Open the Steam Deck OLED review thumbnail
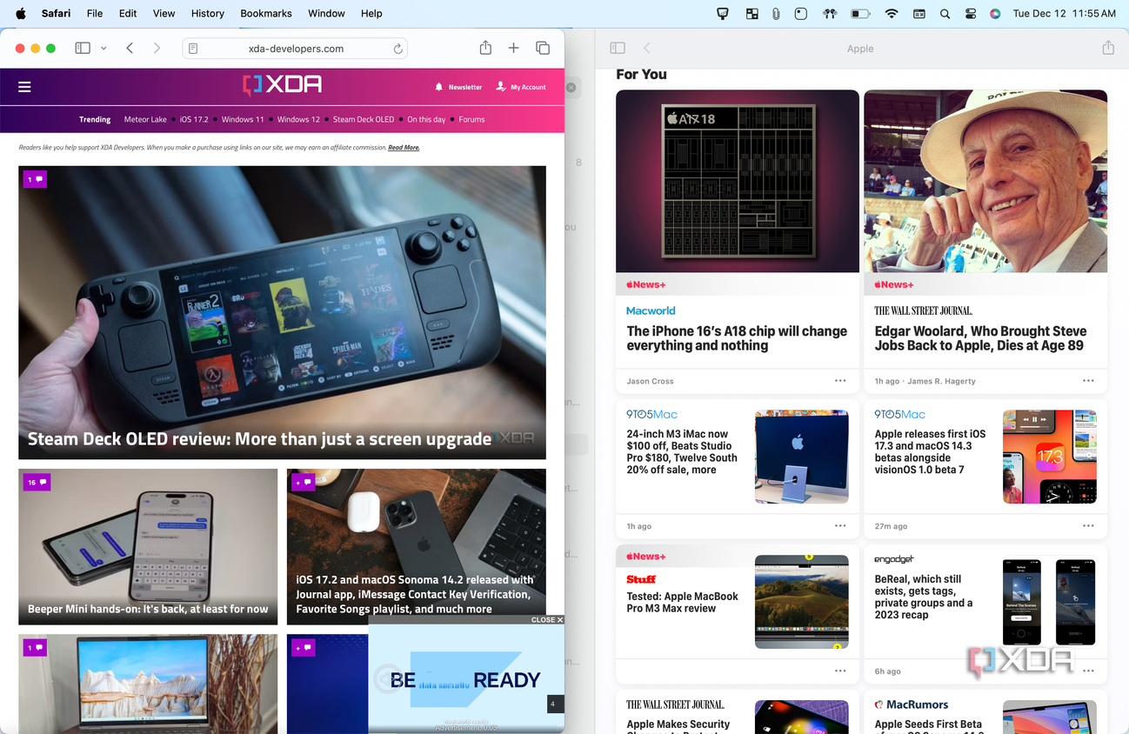The image size is (1129, 734). pos(282,312)
